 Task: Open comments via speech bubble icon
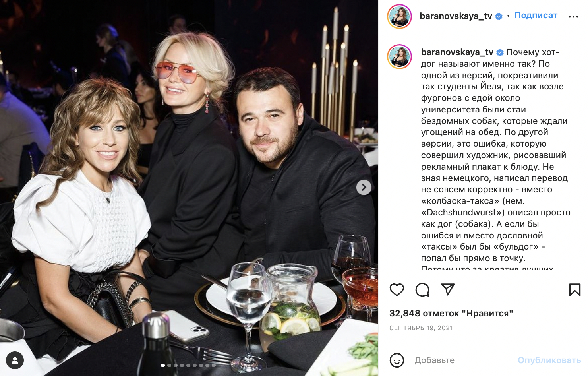pyautogui.click(x=422, y=290)
